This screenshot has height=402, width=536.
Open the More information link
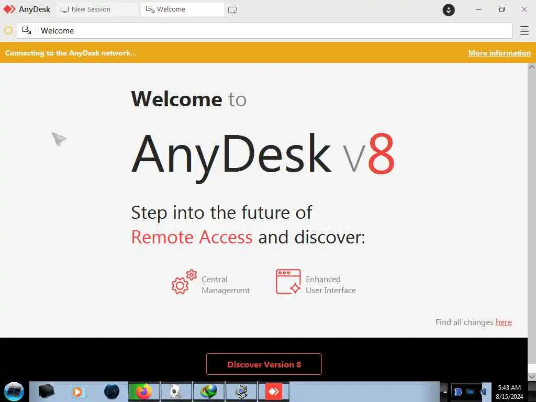pos(499,53)
